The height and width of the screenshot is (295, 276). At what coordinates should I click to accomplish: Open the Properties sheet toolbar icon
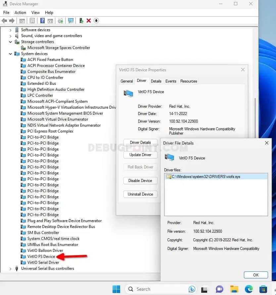tap(32, 21)
